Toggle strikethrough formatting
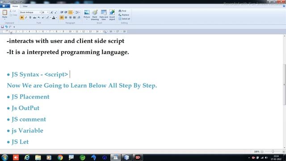Viewport: 286px width, 161px height. click(34, 17)
